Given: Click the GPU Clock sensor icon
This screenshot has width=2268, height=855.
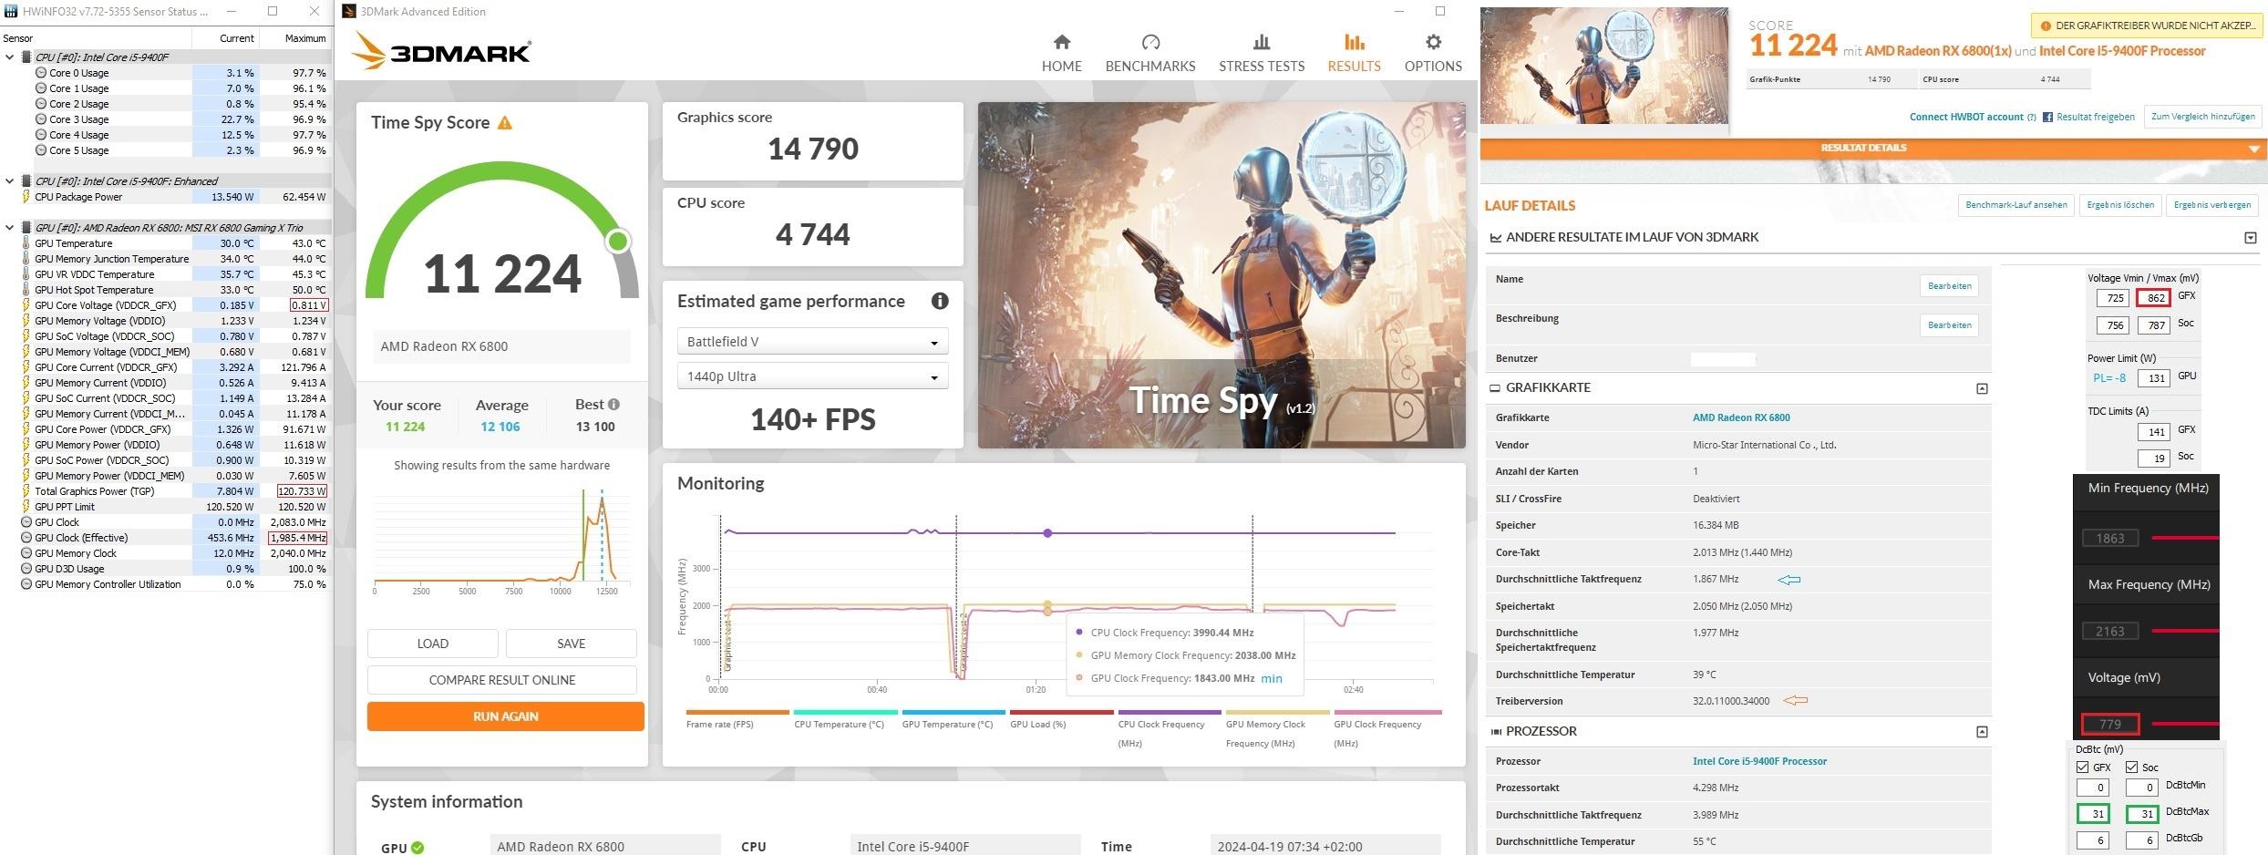Looking at the screenshot, I should pyautogui.click(x=26, y=522).
